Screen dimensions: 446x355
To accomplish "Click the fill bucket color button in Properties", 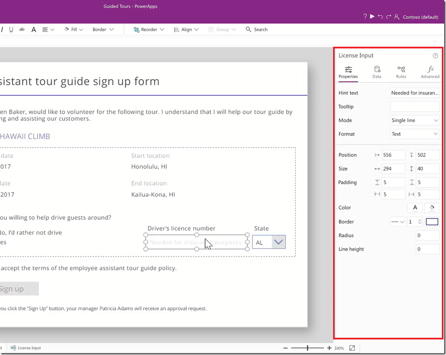I will click(432, 208).
